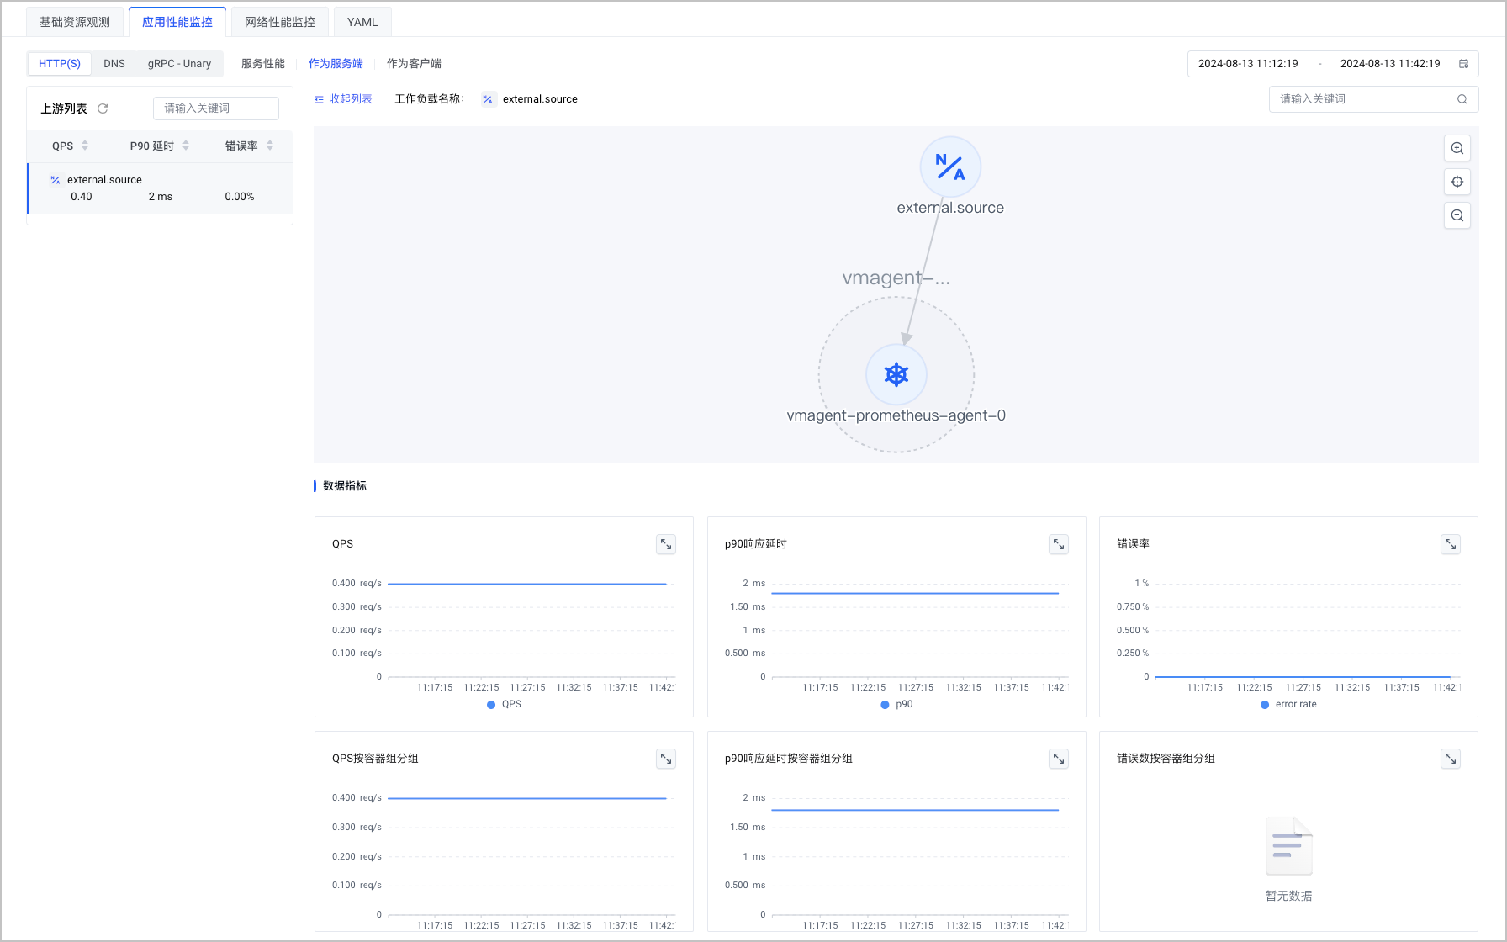This screenshot has width=1507, height=942.
Task: Click the end time 2024-08-13 11:42:19
Action: [x=1390, y=64]
